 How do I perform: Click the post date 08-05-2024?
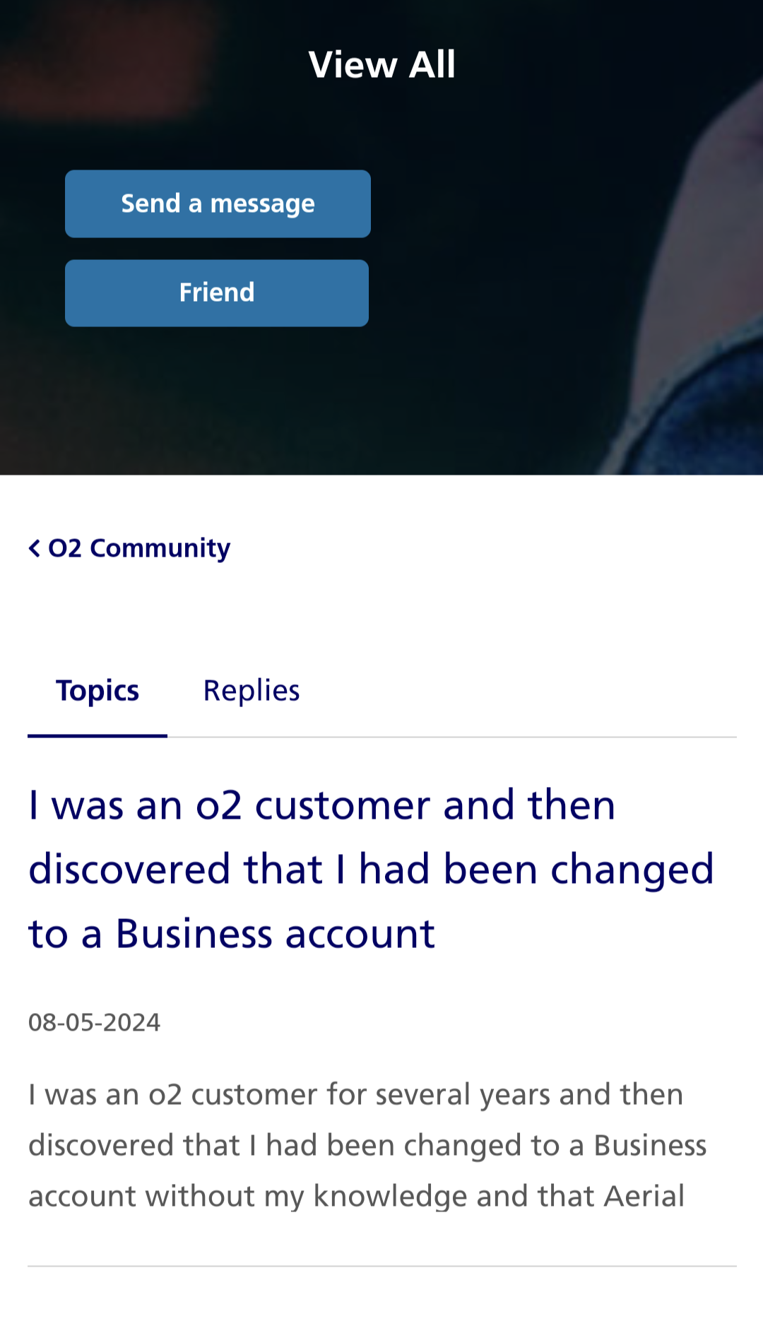click(x=93, y=1021)
